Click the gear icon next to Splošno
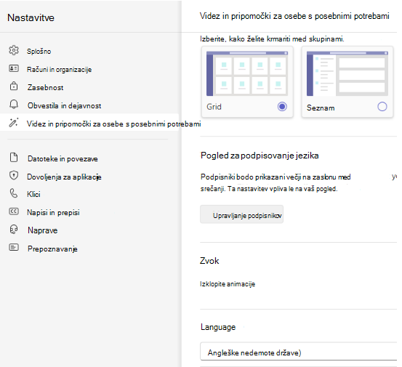This screenshot has width=402, height=367. [x=14, y=50]
